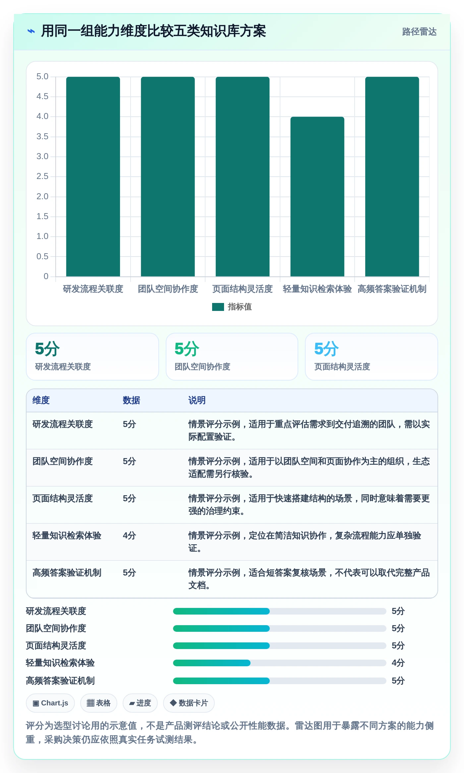Click the footnote text starting with 评分为选型讨论用的示意值
Image resolution: width=464 pixels, height=773 pixels.
pos(230,733)
